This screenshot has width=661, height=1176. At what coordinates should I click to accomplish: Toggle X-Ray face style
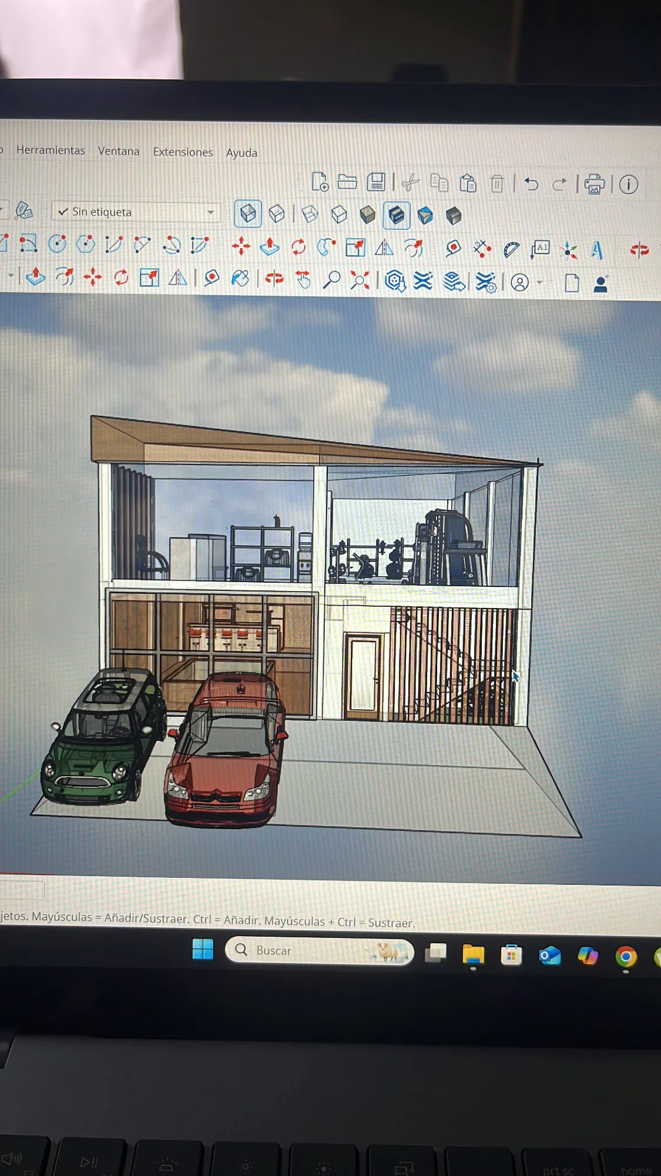248,213
